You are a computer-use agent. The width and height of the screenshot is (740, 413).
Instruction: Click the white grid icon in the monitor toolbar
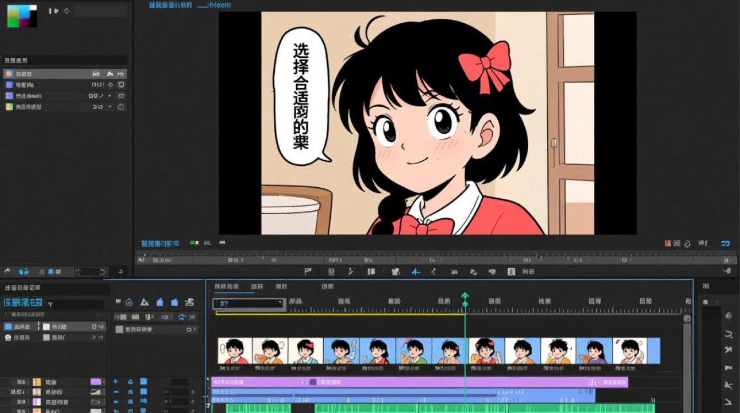[511, 271]
